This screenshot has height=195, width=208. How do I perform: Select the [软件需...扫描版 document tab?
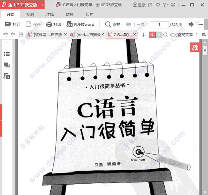click(x=45, y=35)
